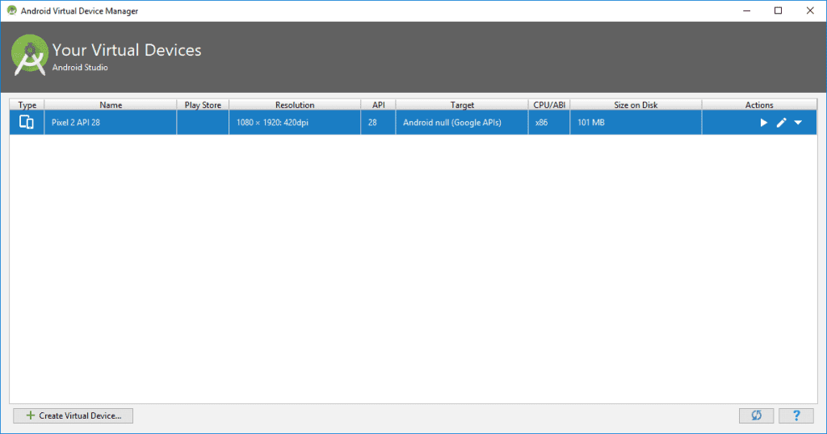Click the Android icon in the title bar
Screen dimensions: 827x434
[x=11, y=10]
